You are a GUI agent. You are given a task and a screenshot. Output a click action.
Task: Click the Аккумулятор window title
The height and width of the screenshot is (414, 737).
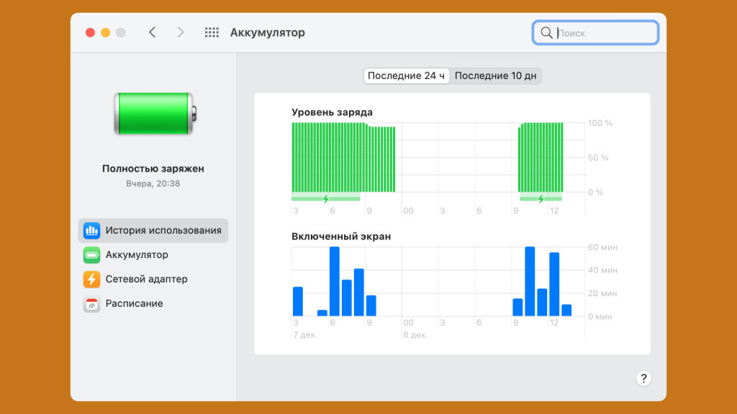[x=268, y=32]
